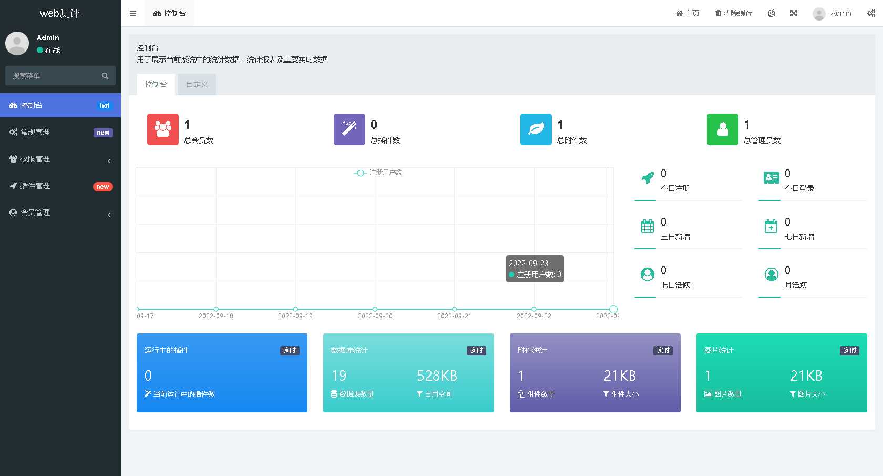Click the 528KB database size value
Image resolution: width=883 pixels, height=476 pixels.
click(437, 376)
